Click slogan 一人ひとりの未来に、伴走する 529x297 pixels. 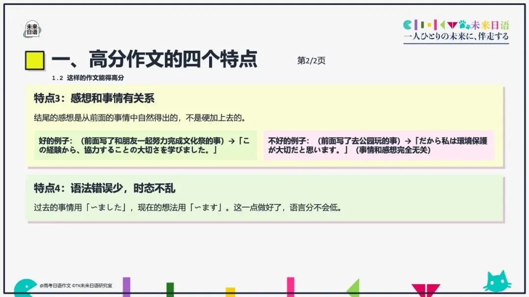click(456, 36)
